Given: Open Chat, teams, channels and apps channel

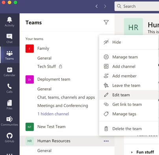Looking at the screenshot, I should (66, 97).
